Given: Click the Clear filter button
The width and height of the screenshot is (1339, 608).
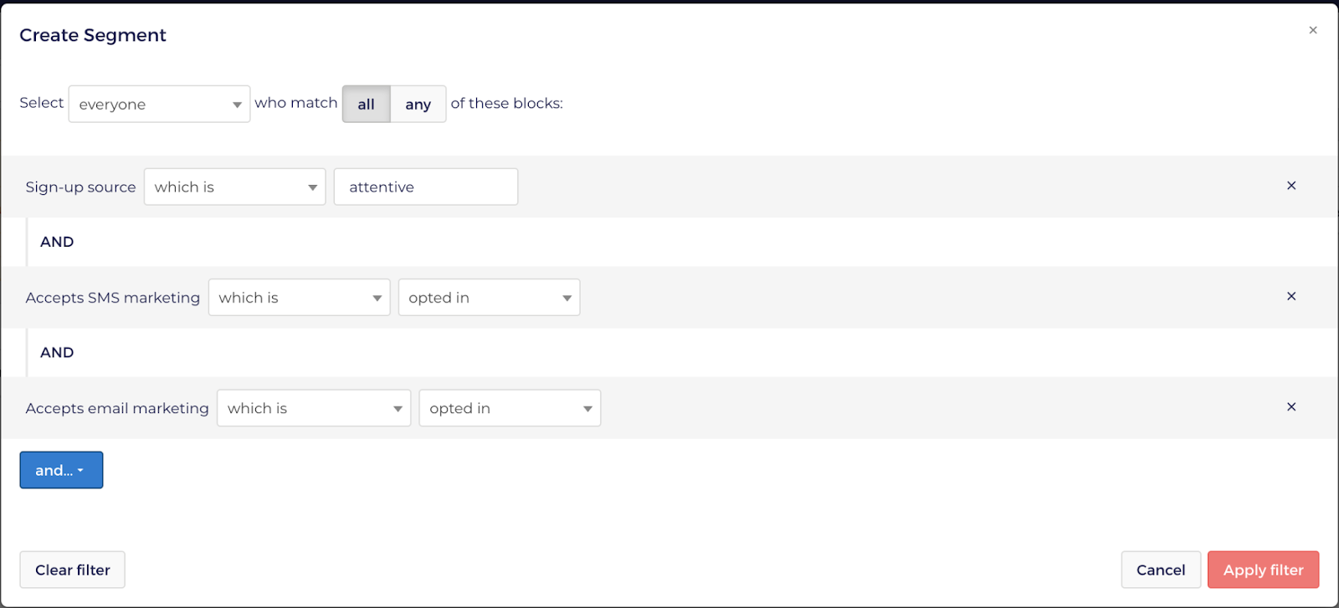Looking at the screenshot, I should 73,570.
